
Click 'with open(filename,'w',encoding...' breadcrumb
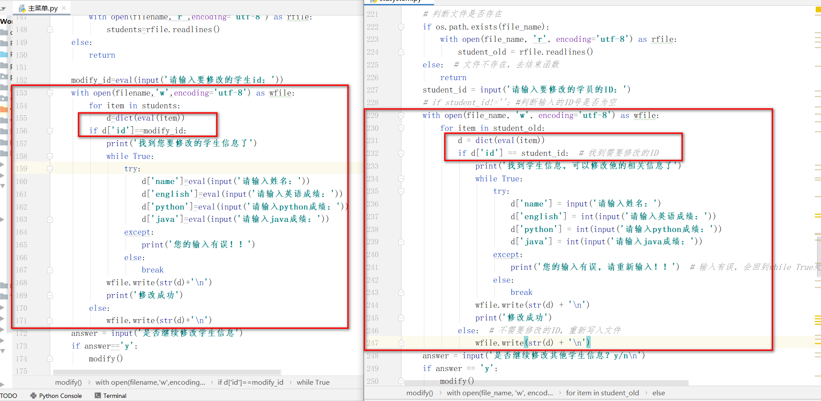(x=150, y=382)
